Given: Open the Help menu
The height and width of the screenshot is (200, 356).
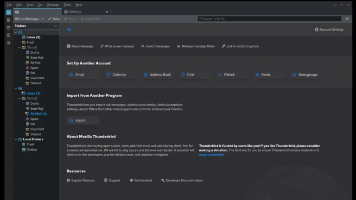Looking at the screenshot, I should coord(79,5).
